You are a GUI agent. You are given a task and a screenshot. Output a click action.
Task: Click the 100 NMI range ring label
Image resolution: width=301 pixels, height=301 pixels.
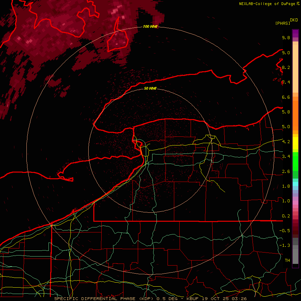point(150,26)
